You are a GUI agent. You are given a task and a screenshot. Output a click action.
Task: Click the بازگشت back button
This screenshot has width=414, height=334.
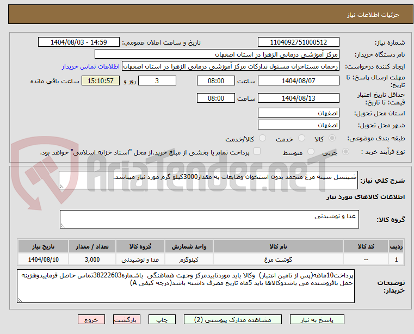pos(126,319)
